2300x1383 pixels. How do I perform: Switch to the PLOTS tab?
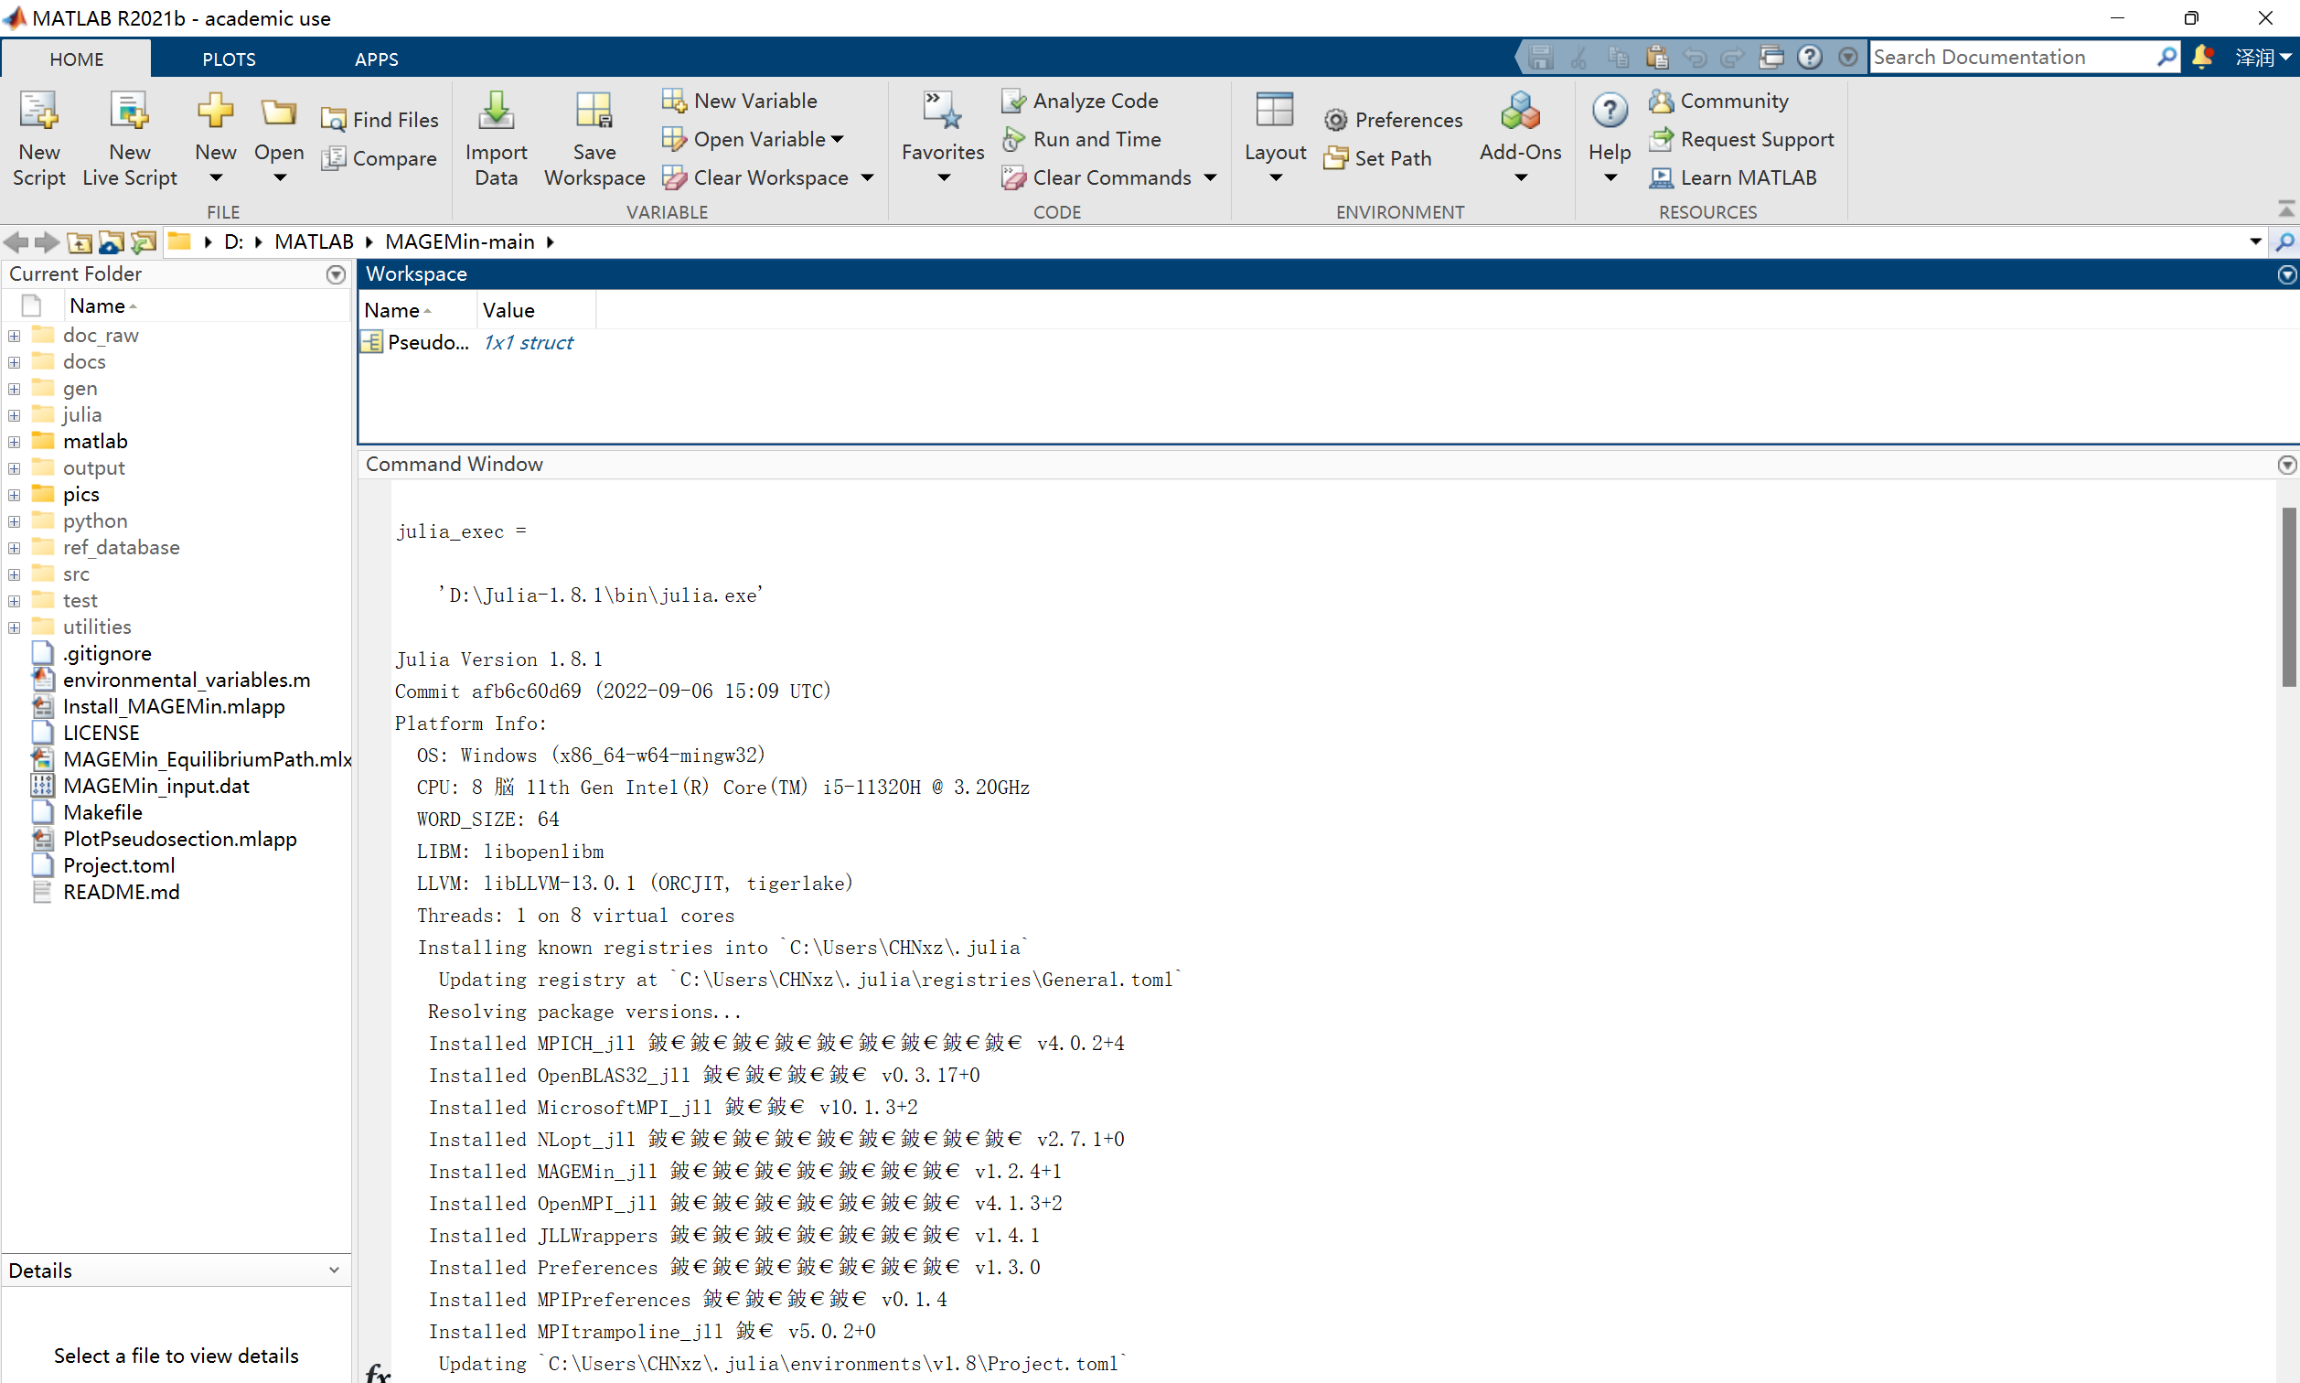click(229, 59)
